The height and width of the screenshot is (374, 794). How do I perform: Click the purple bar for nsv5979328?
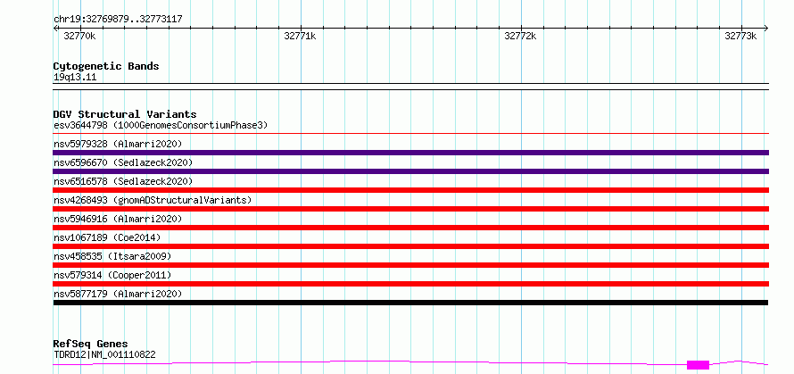click(410, 153)
